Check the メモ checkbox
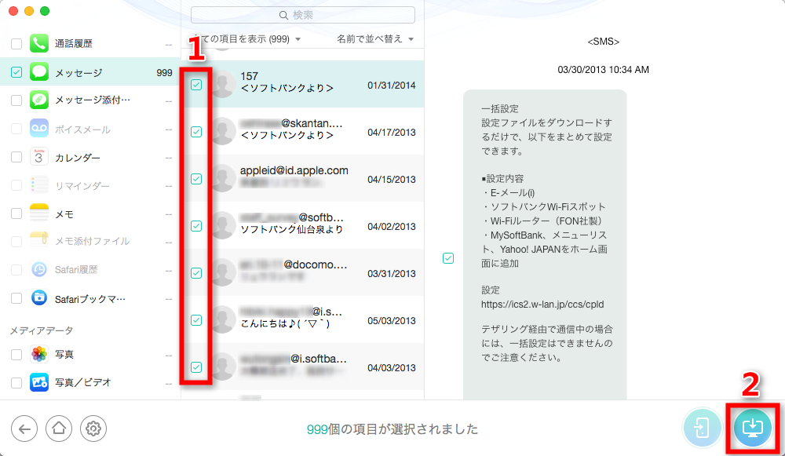Viewport: 785px width, 456px height. (x=16, y=213)
